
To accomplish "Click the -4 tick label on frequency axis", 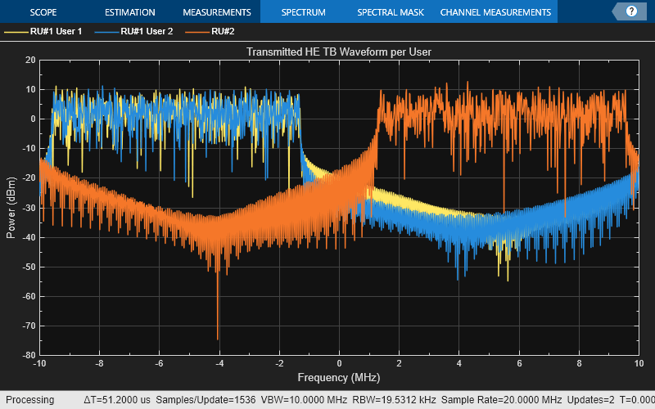I will [x=219, y=363].
